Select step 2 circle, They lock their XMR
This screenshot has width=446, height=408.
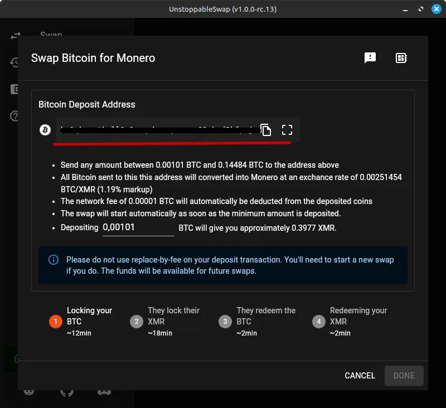tap(137, 322)
